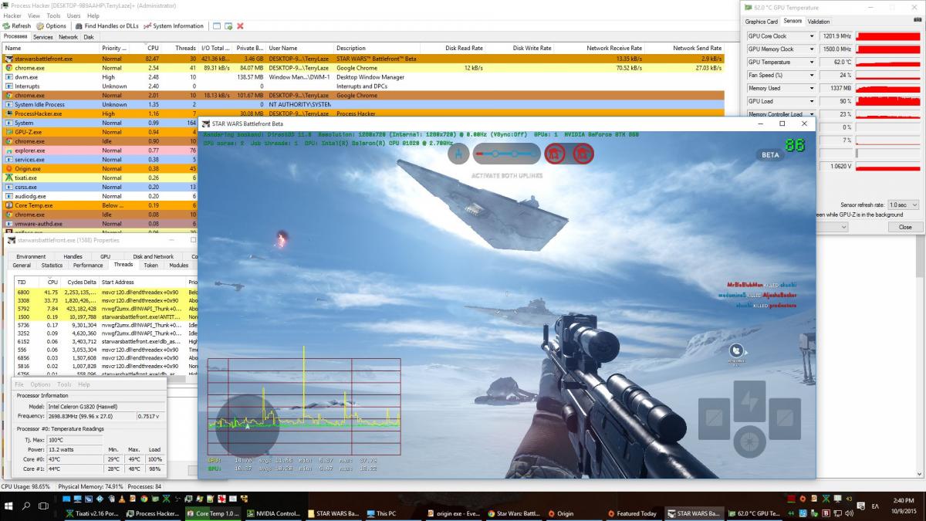Click the red X terminate icon in toolbar
926x521 pixels.
click(240, 25)
